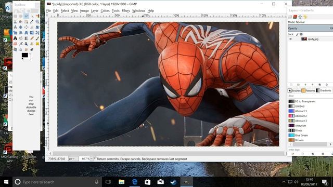This screenshot has height=187, width=333.
Task: Select the Perspective tool
Action: click(x=26, y=33)
